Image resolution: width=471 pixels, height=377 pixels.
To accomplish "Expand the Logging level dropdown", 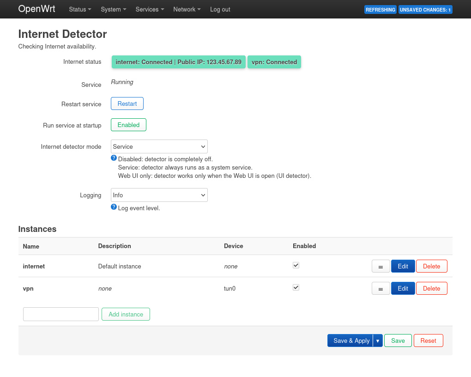I will pos(159,195).
